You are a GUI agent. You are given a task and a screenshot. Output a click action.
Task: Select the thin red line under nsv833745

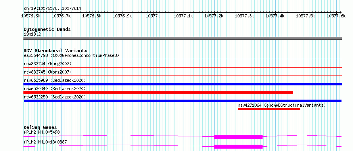tap(183, 75)
